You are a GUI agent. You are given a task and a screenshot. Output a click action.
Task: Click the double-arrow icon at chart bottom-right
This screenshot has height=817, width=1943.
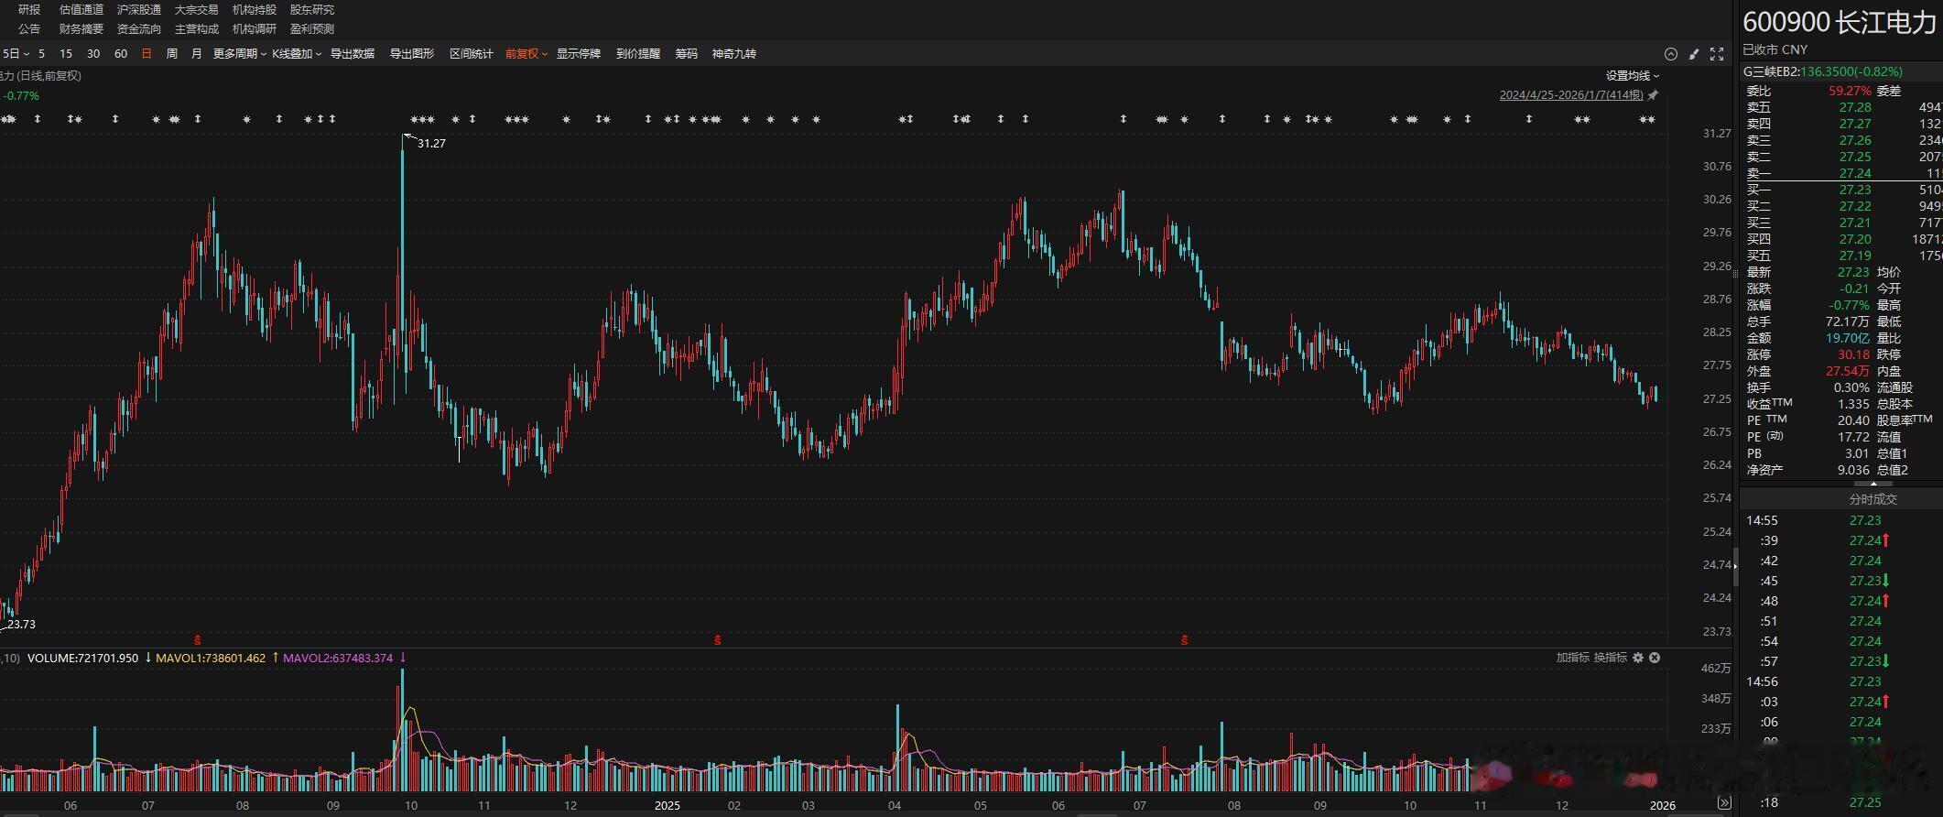[x=1724, y=803]
